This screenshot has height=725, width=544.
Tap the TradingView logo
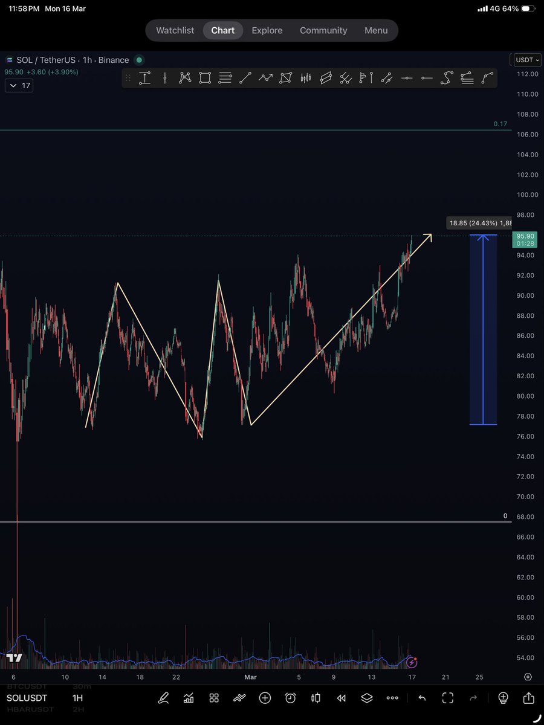pos(15,657)
